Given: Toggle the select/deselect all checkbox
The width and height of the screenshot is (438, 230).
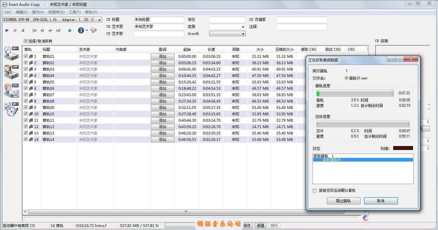Looking at the screenshot, I should 26,41.
